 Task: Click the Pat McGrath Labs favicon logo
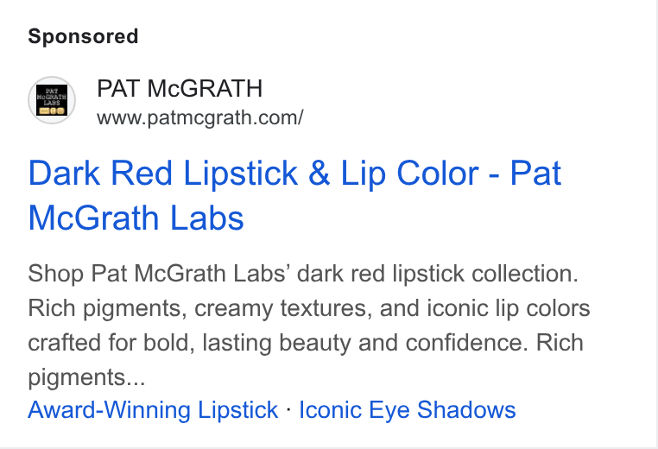(x=52, y=100)
